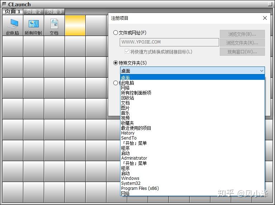Click the 浏览文件夹(R)... button
This screenshot has width=275, height=205.
[242, 43]
